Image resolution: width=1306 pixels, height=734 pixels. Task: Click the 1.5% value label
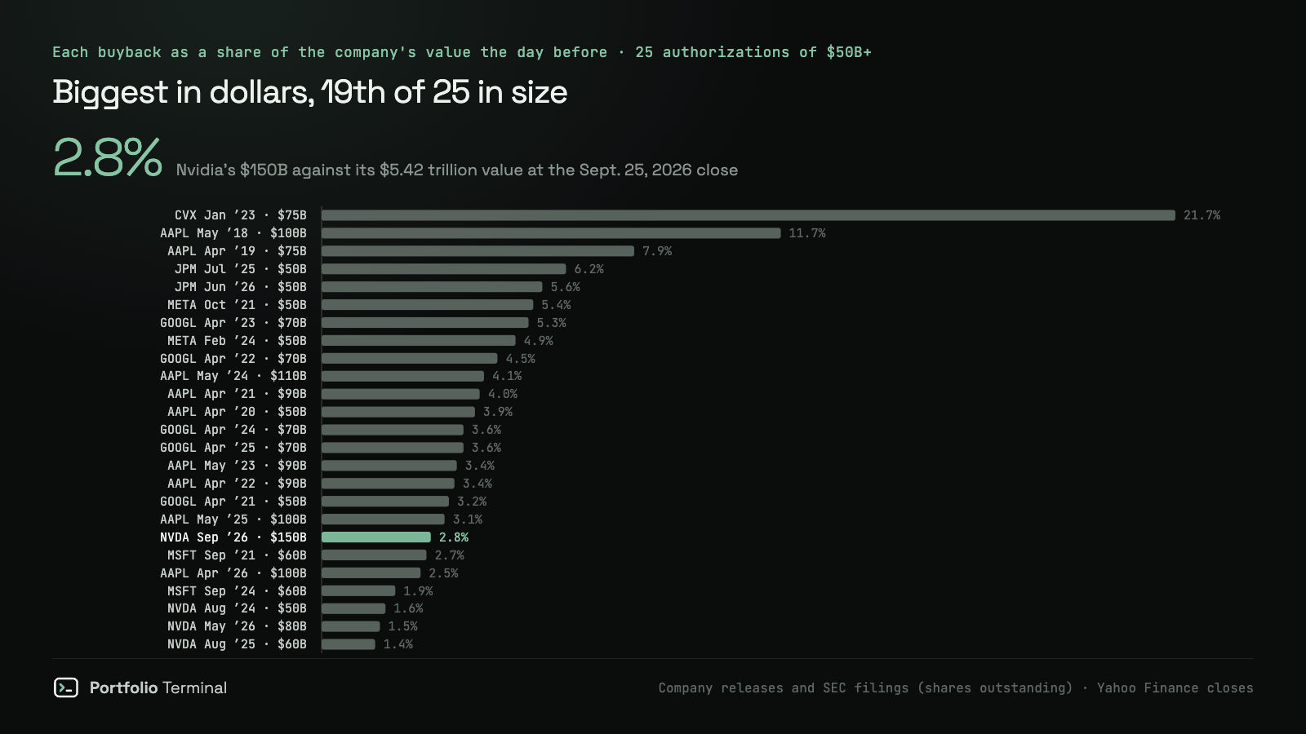tap(403, 626)
